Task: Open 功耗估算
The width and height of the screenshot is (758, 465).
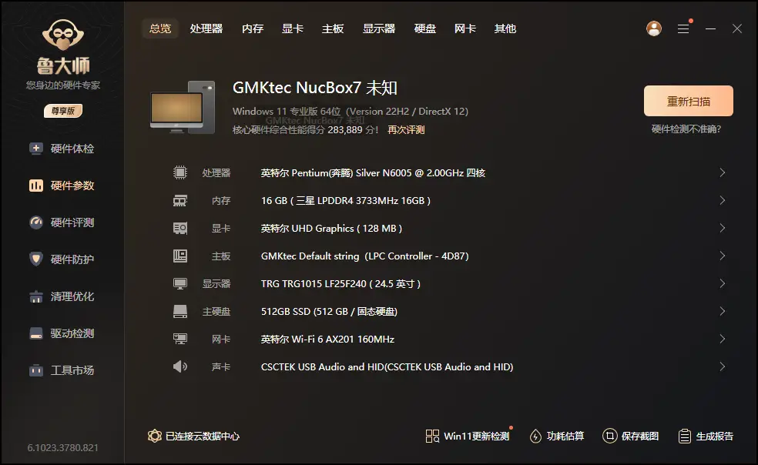Action: (x=556, y=436)
